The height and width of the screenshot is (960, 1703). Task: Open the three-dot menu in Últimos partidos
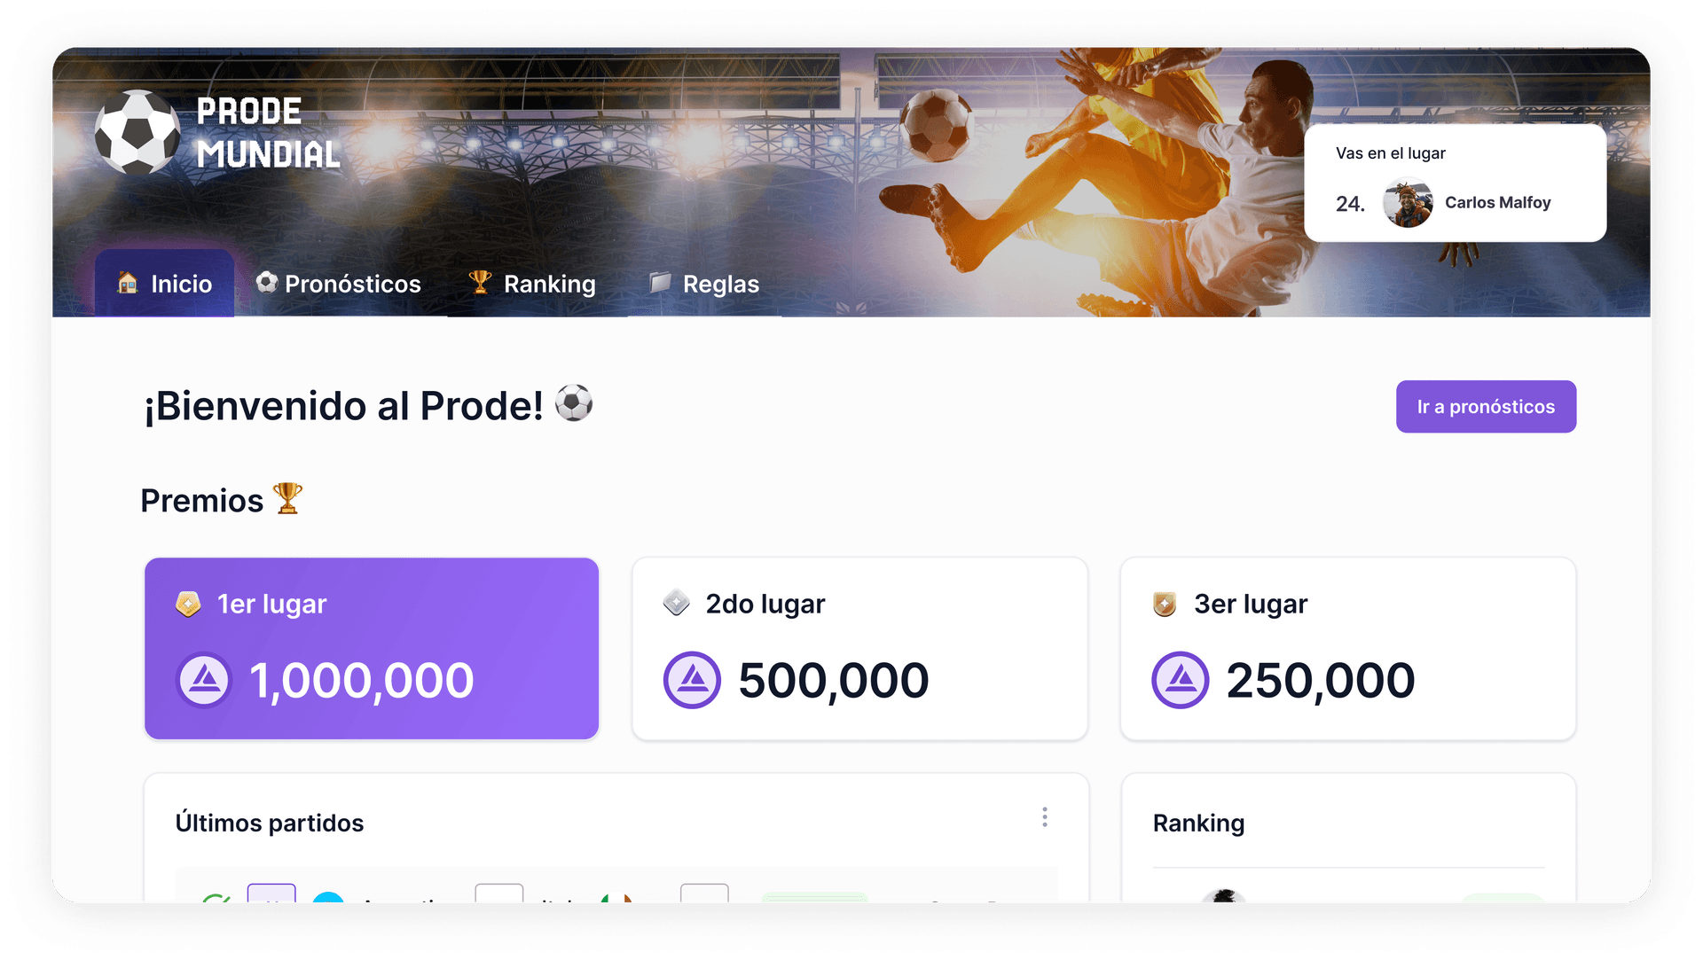1045,817
